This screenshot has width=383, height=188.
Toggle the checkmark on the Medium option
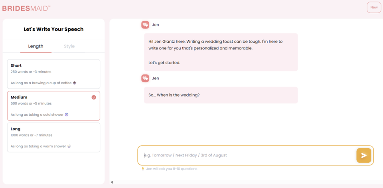(x=94, y=97)
